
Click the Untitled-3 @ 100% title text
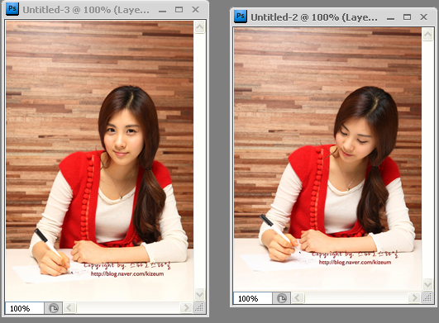(x=86, y=10)
